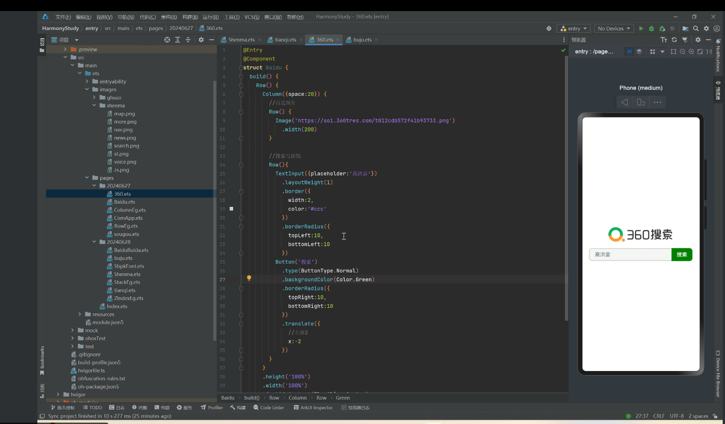Refresh the previewer with reload icon
The height and width of the screenshot is (424, 725).
[x=674, y=40]
